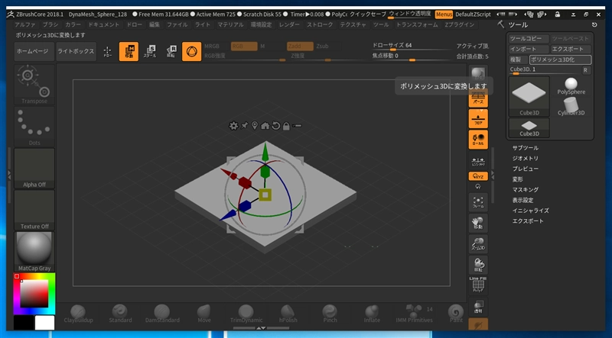This screenshot has height=338, width=612.
Task: Open the ライトボックス button
Action: [x=76, y=51]
